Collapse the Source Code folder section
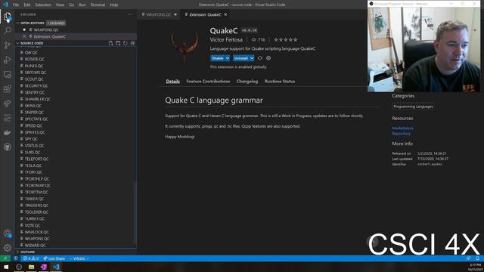 (x=17, y=43)
